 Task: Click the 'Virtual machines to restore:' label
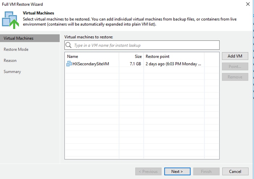point(89,37)
